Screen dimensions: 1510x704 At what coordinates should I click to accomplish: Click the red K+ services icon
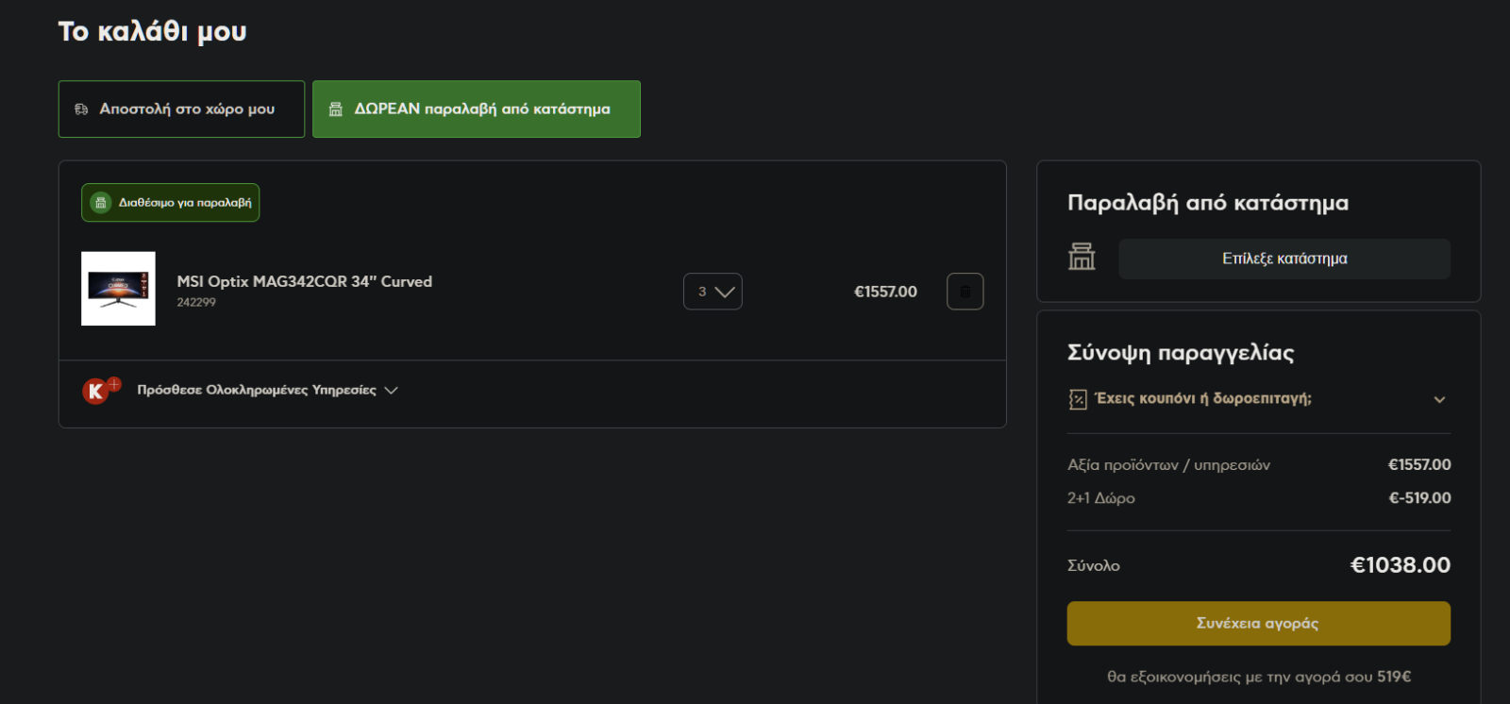(x=101, y=389)
